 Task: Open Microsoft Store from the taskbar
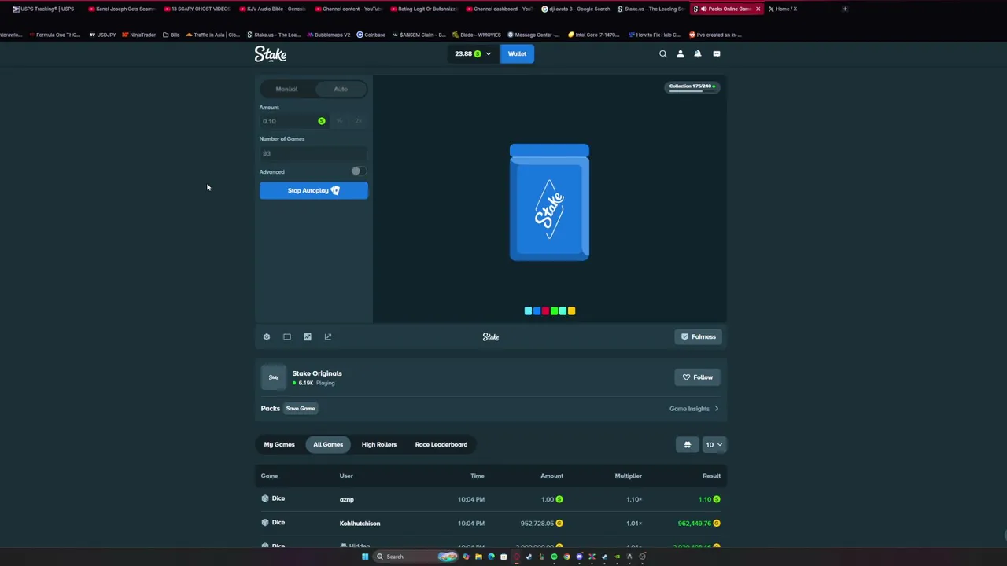pos(503,557)
